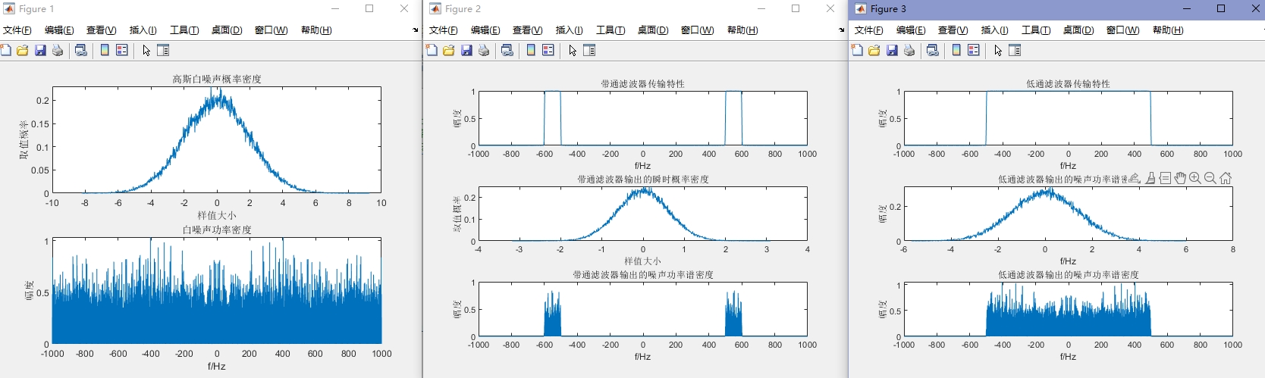Click Link Plot icon in Figure 3
Screen dimensions: 1265x378
coord(933,50)
